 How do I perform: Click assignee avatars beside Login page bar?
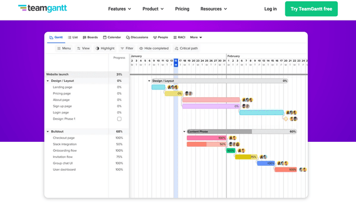coord(291,112)
